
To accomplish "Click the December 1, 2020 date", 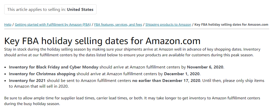I will [182, 74].
